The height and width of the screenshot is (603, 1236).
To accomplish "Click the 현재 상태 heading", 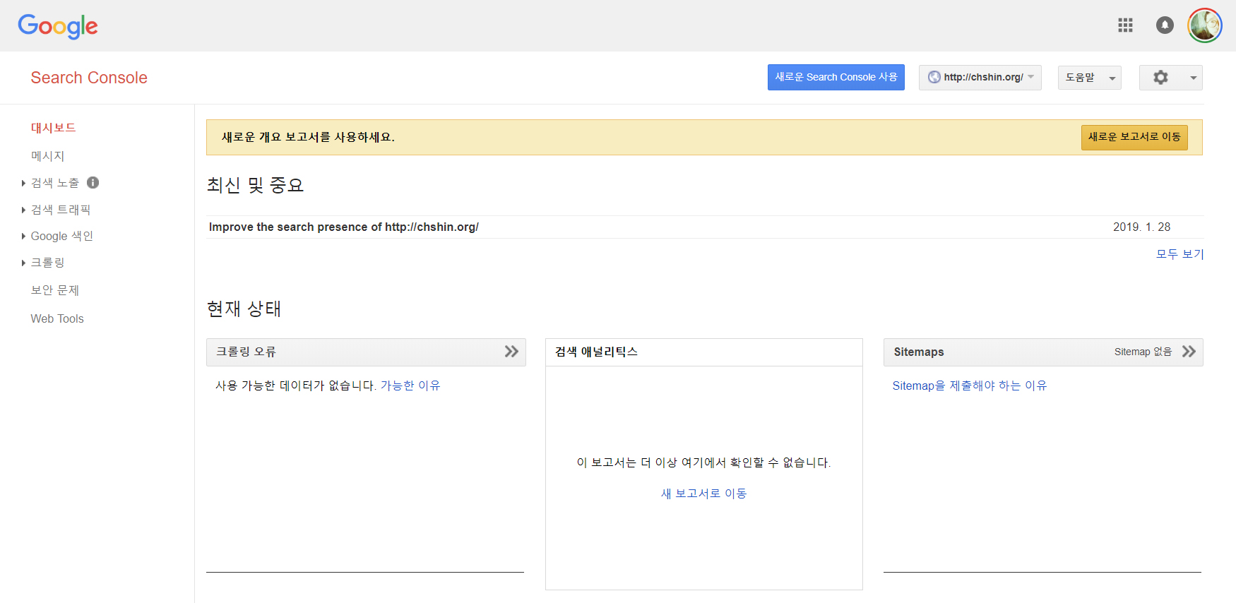I will coord(244,309).
